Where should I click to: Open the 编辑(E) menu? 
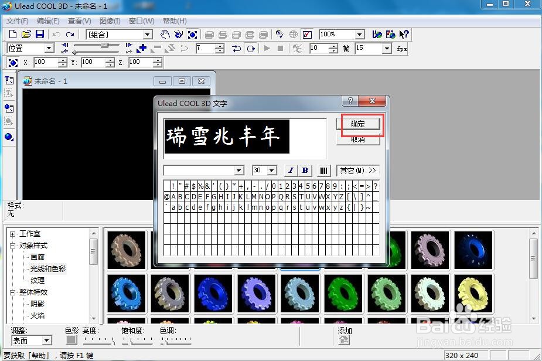(48, 21)
